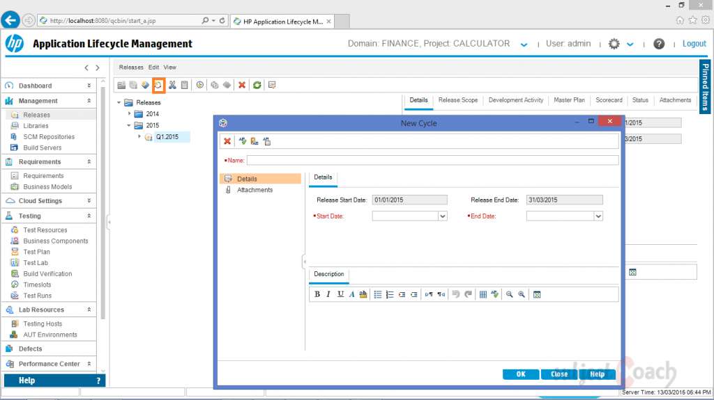Click the New Cycle toolbar icon
Screen dimensions: 714x400
point(158,85)
